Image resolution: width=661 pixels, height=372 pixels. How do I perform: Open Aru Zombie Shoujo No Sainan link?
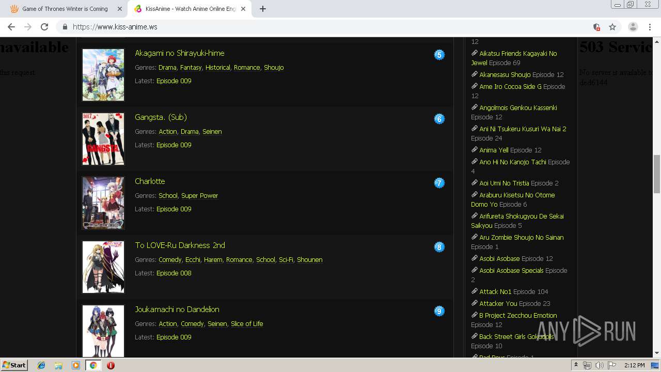click(x=522, y=238)
